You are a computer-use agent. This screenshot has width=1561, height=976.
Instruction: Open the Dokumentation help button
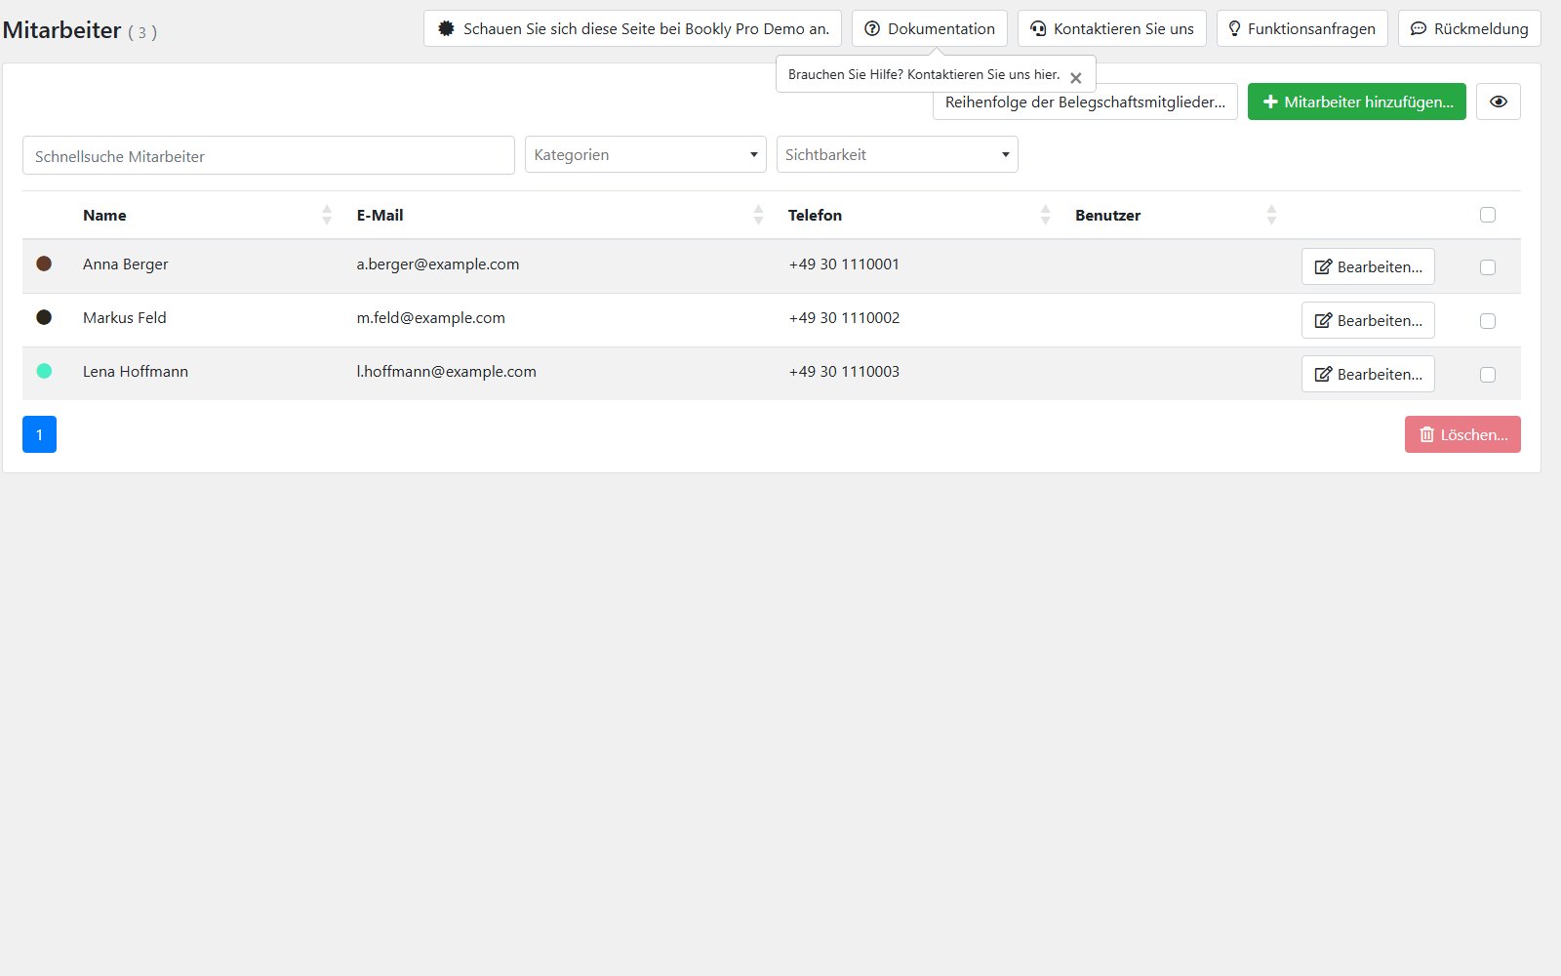click(930, 28)
